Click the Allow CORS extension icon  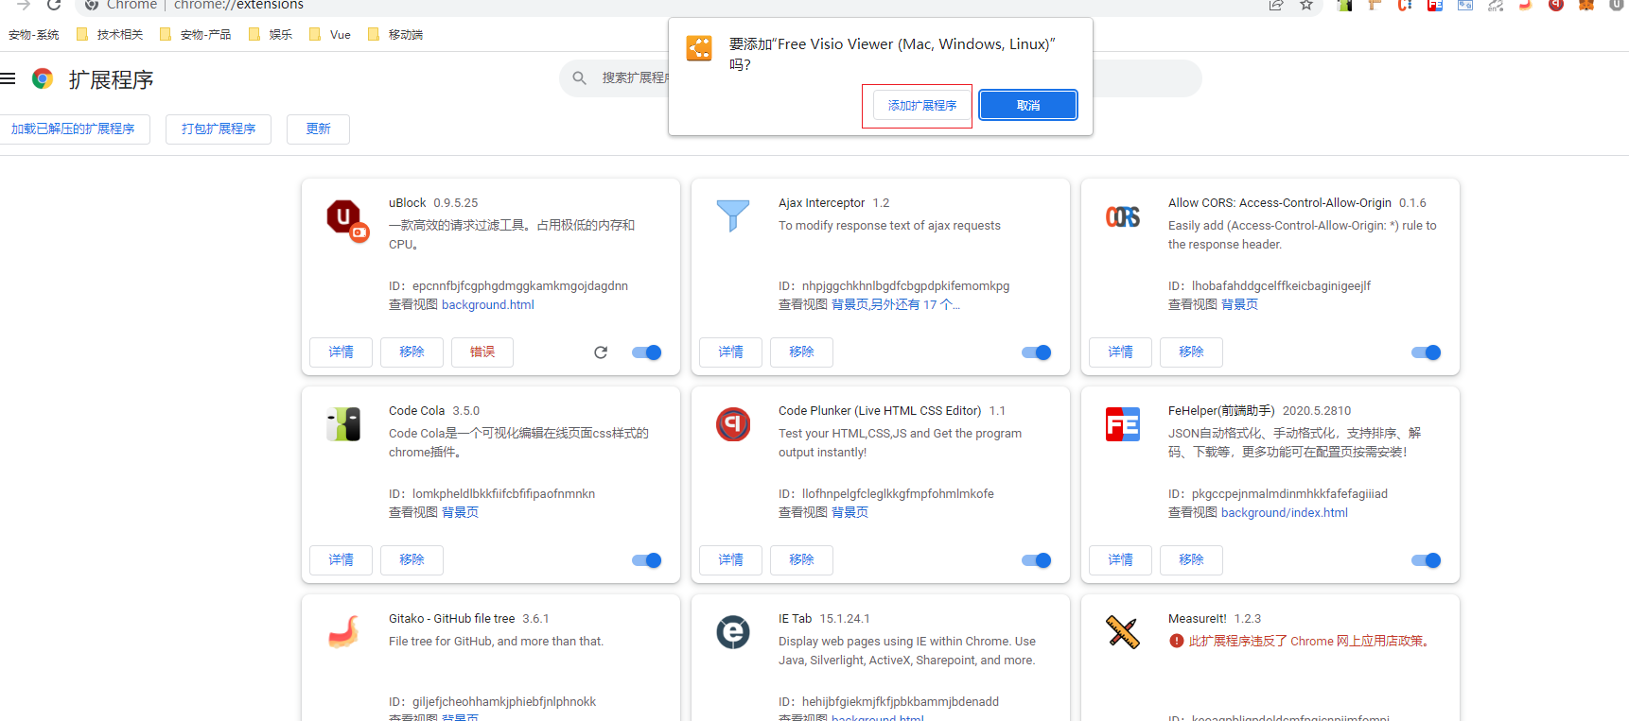tap(1123, 216)
